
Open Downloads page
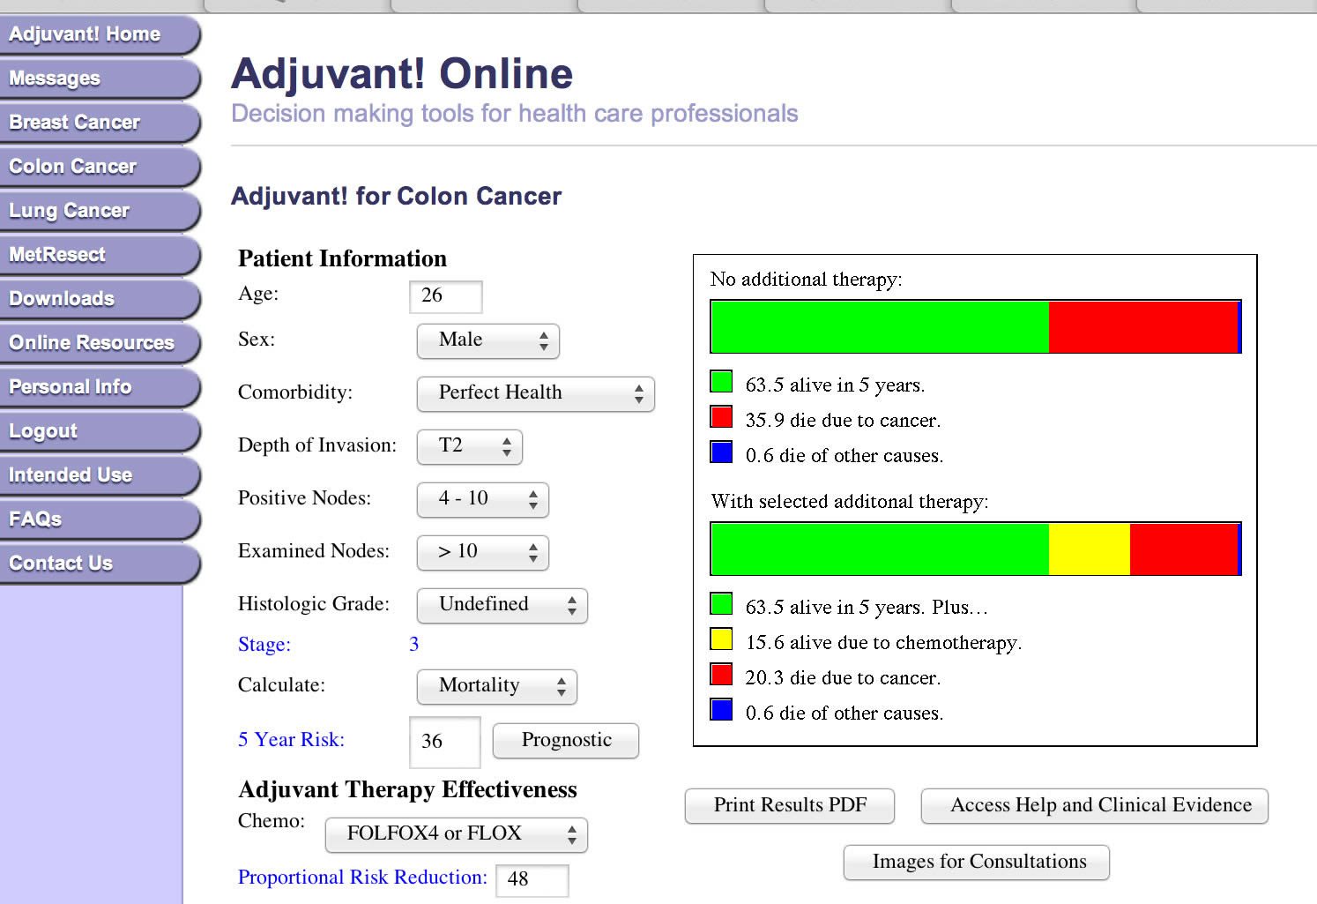pos(100,299)
